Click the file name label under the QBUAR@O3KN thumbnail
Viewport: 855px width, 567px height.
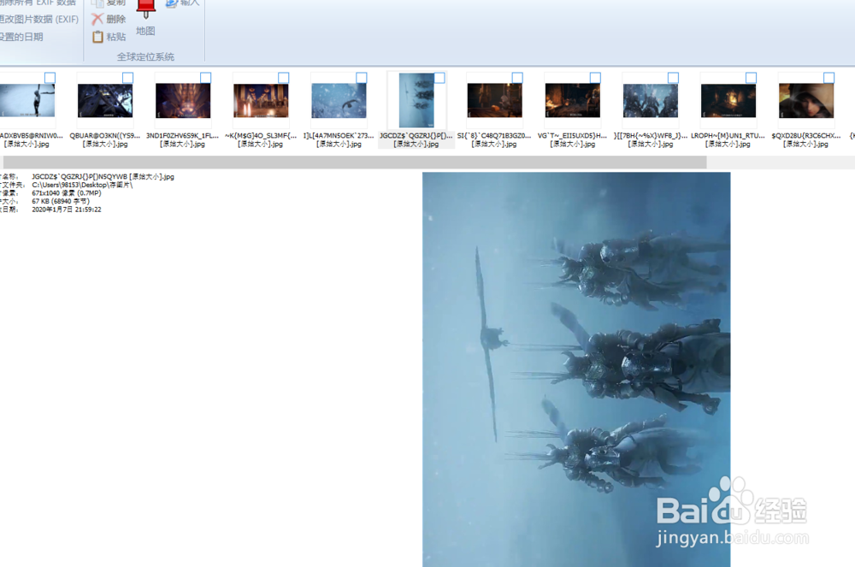pos(105,140)
